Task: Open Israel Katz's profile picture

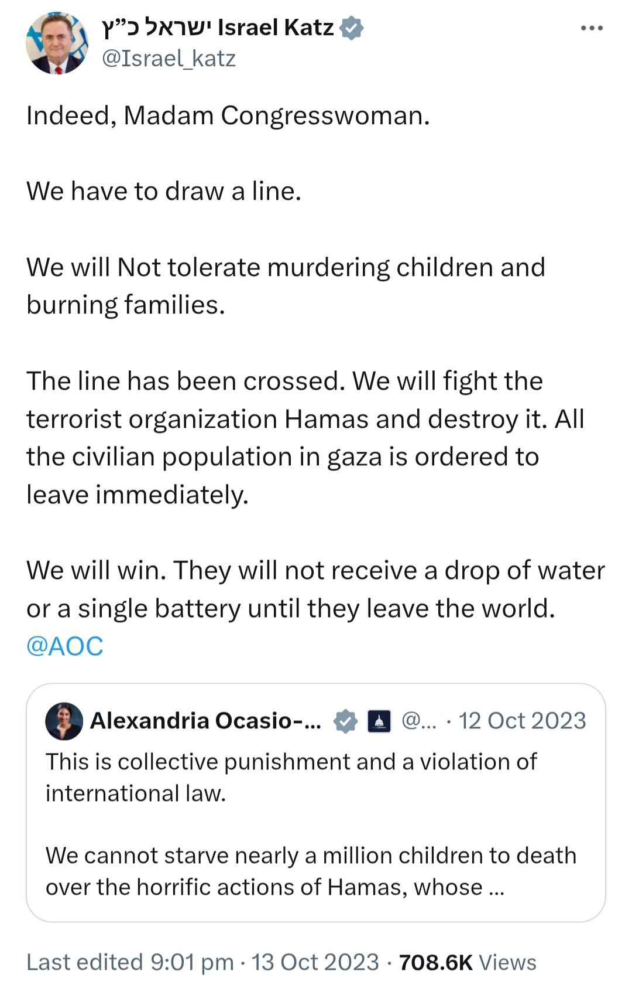Action: pos(57,43)
